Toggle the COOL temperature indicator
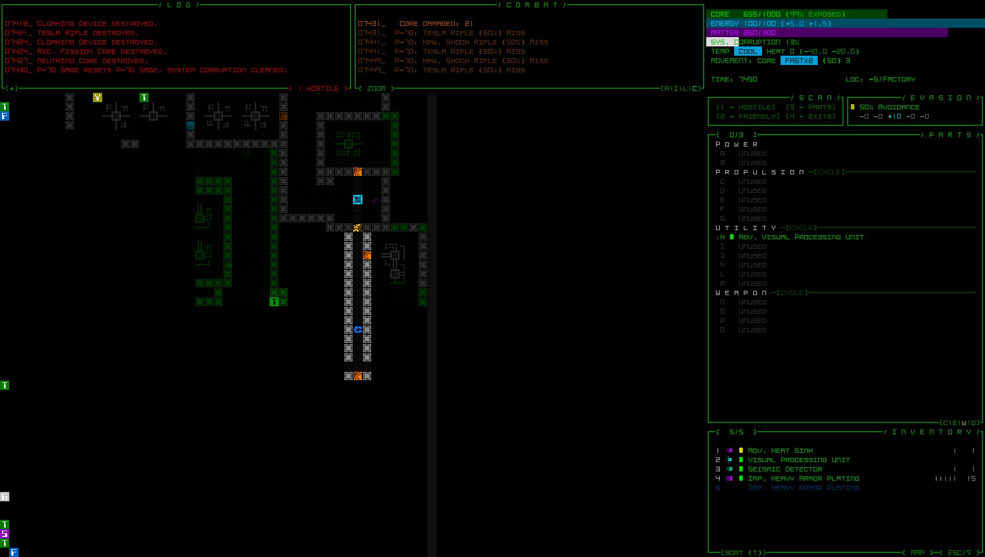This screenshot has width=985, height=557. [748, 52]
